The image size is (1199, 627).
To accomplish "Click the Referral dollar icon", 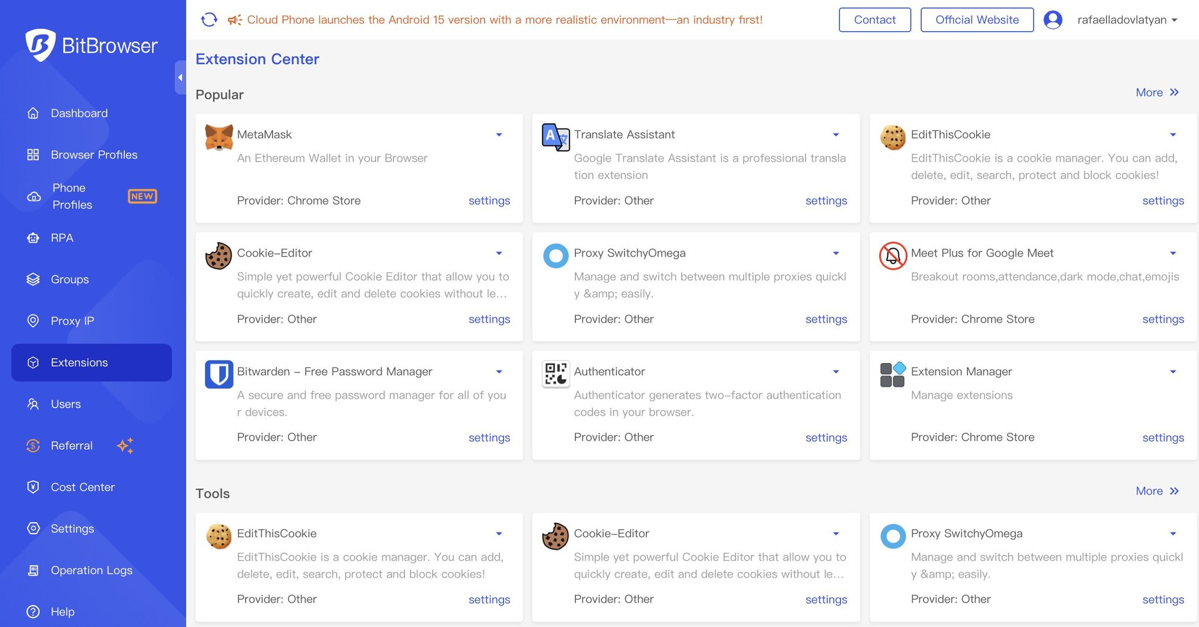I will pos(33,445).
